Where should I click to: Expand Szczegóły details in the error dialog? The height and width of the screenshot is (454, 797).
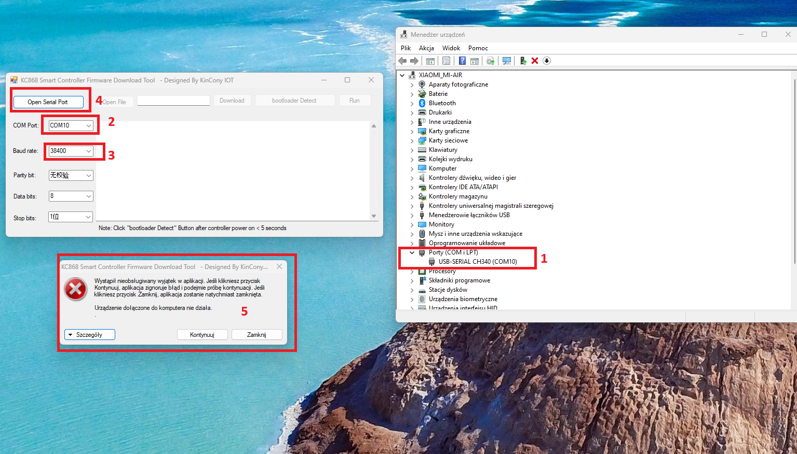tap(89, 335)
